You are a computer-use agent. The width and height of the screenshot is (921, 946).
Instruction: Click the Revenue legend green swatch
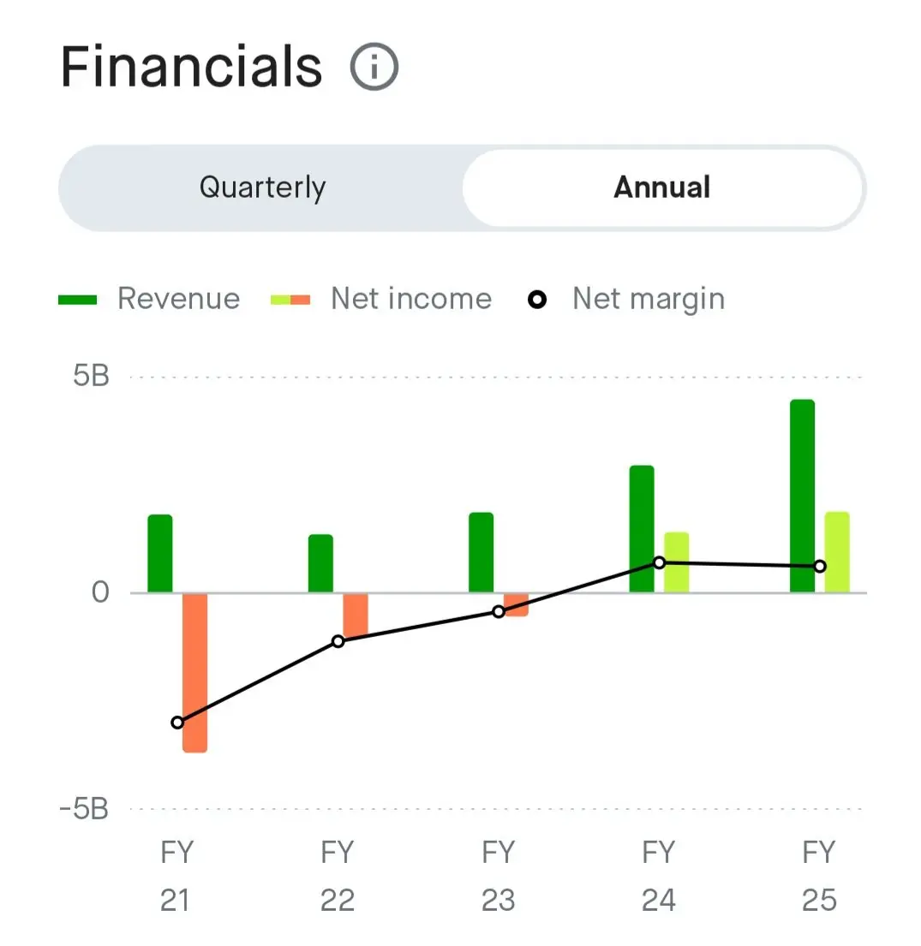click(77, 300)
